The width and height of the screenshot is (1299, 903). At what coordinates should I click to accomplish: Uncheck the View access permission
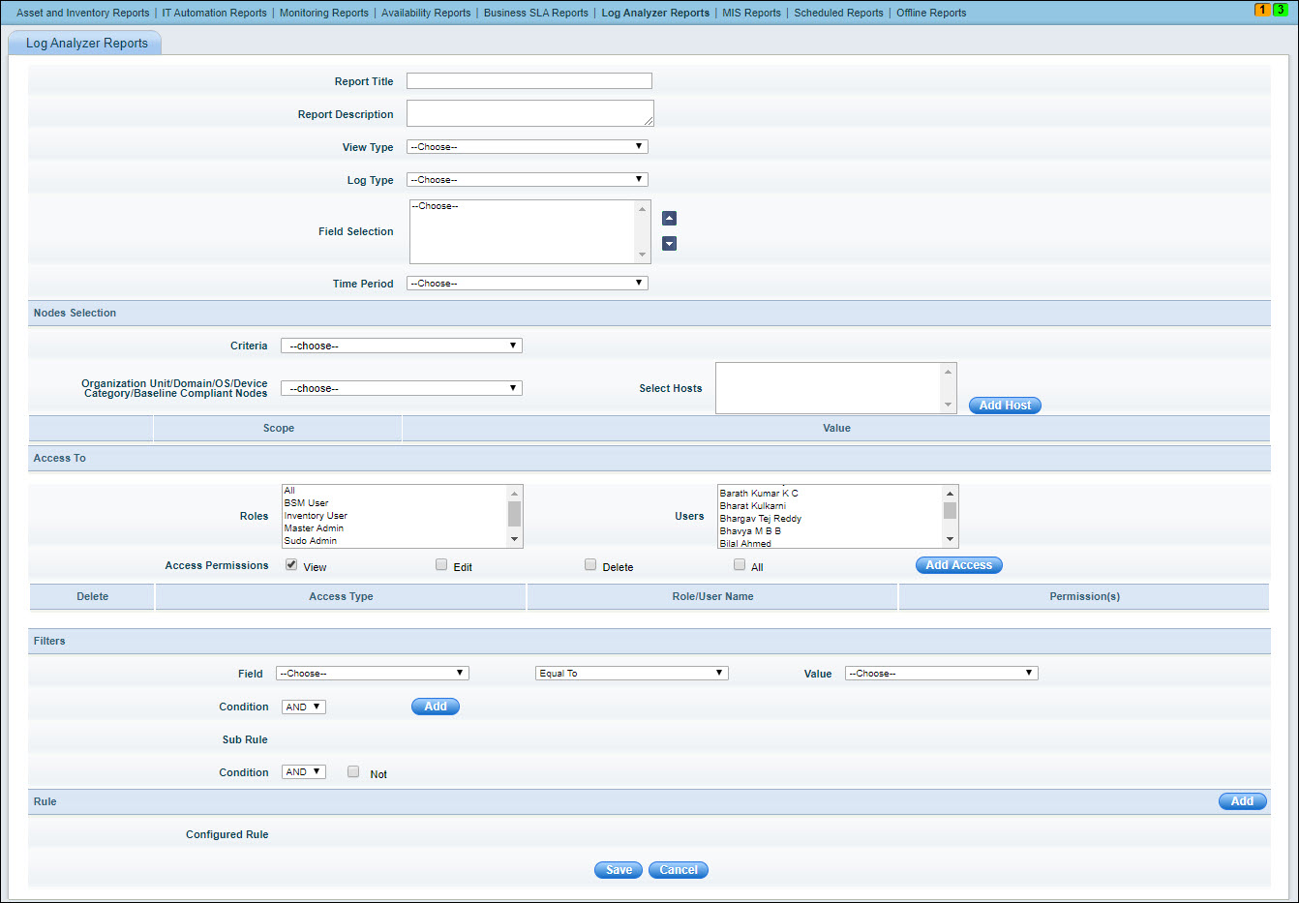tap(291, 565)
